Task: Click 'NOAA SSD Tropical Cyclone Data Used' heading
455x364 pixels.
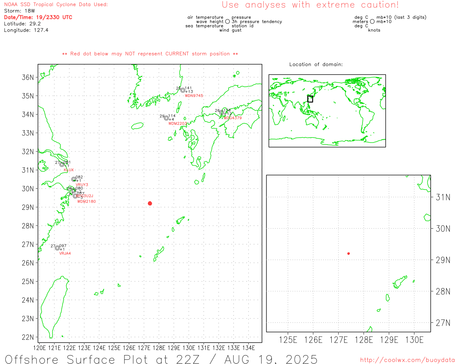Action: pyautogui.click(x=56, y=5)
